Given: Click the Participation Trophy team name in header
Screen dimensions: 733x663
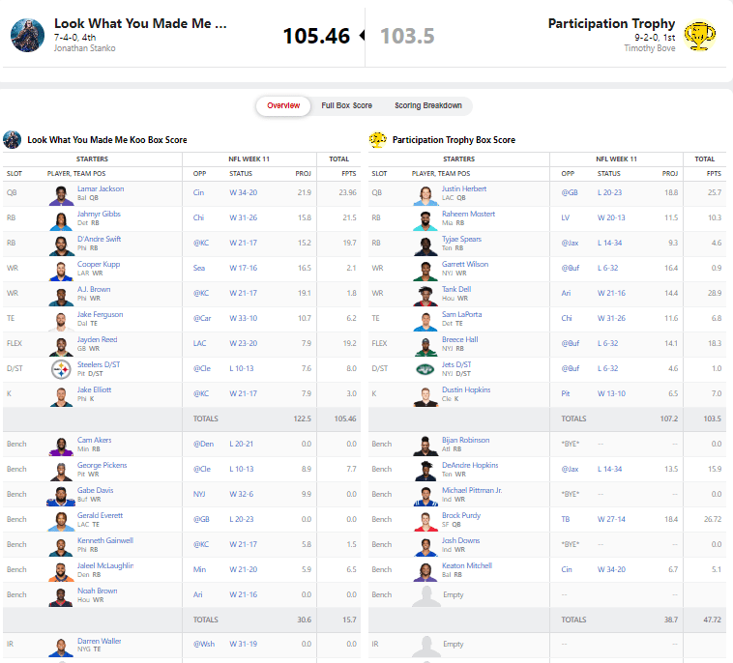Looking at the screenshot, I should click(x=609, y=23).
